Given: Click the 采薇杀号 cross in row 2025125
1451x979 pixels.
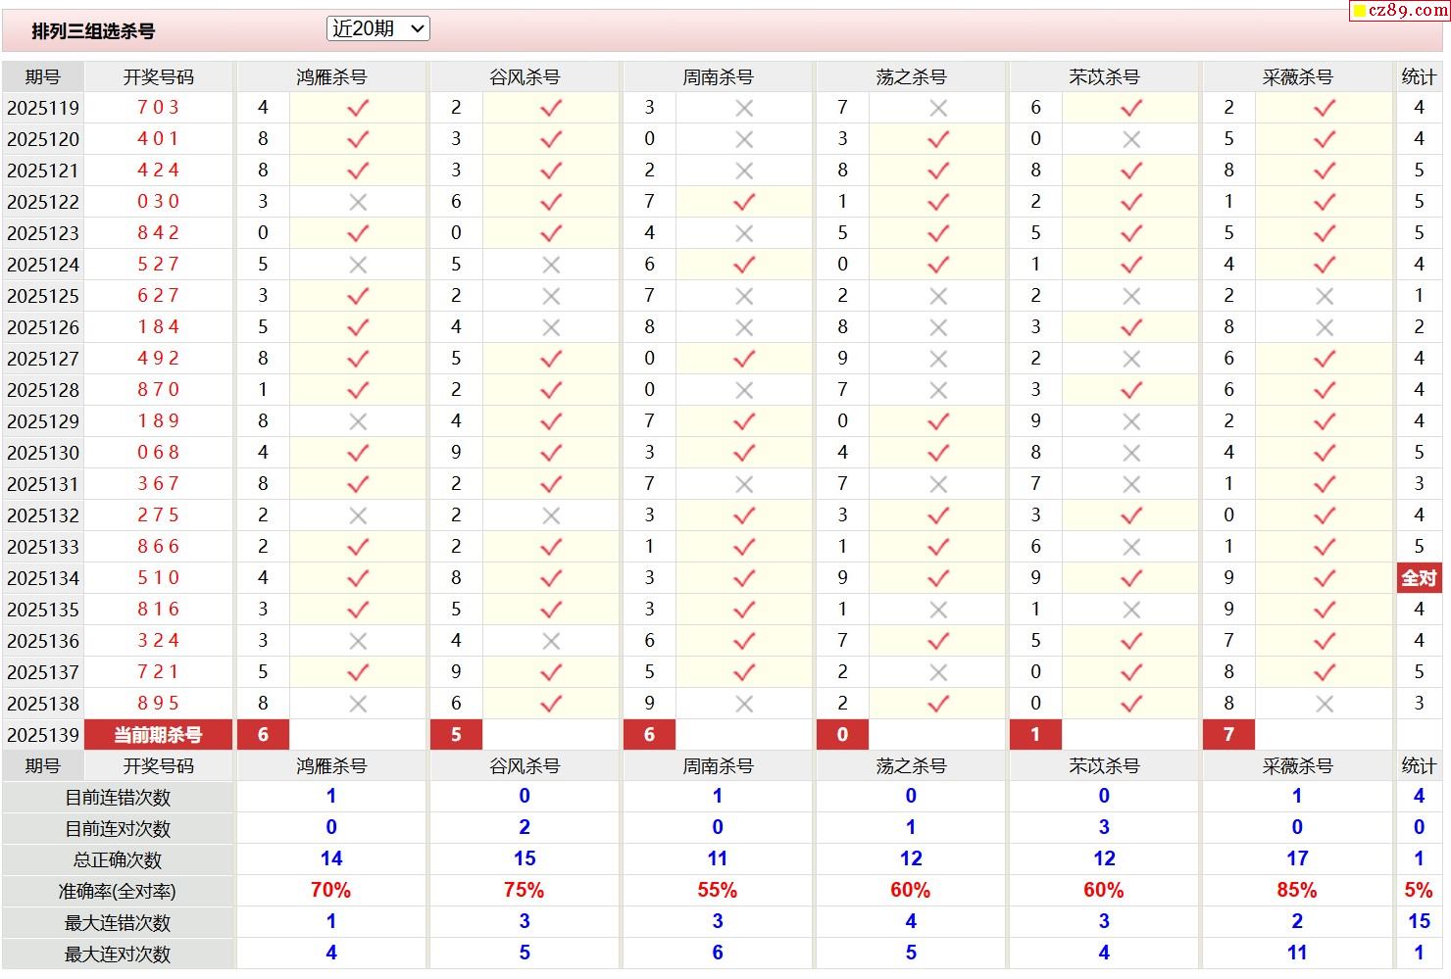Looking at the screenshot, I should click(1325, 296).
